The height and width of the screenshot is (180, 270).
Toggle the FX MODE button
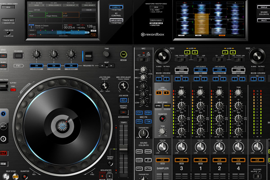coord(18,56)
